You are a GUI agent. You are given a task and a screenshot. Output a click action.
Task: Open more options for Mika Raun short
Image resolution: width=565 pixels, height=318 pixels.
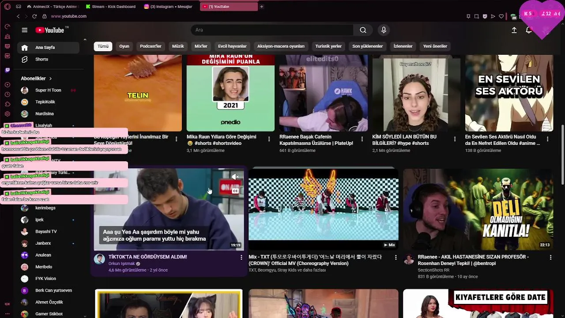[269, 139]
